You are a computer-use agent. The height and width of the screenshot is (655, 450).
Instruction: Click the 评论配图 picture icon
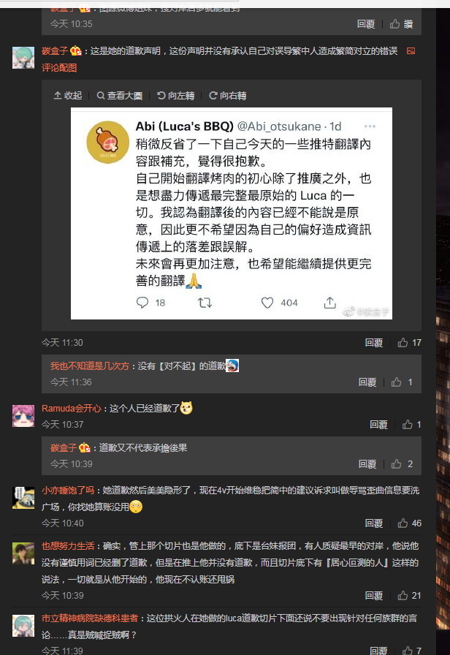coord(411,51)
